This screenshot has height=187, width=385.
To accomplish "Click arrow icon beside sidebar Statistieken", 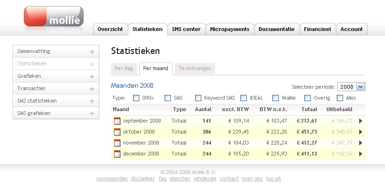I will pos(92,64).
